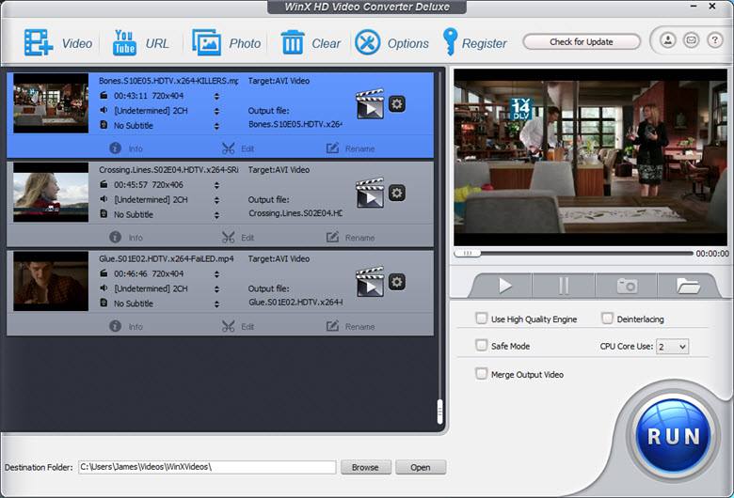Click the output profile clapperboard for Bones
The width and height of the screenshot is (734, 498).
coord(370,103)
